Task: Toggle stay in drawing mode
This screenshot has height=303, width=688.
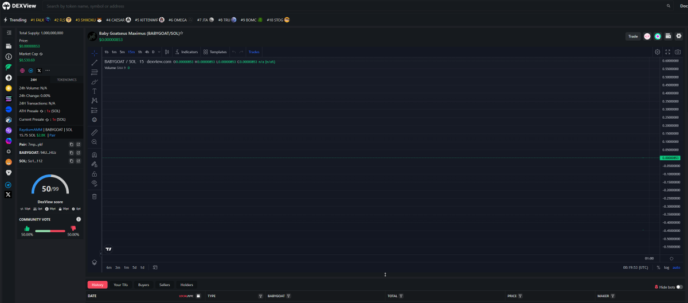Action: click(95, 164)
